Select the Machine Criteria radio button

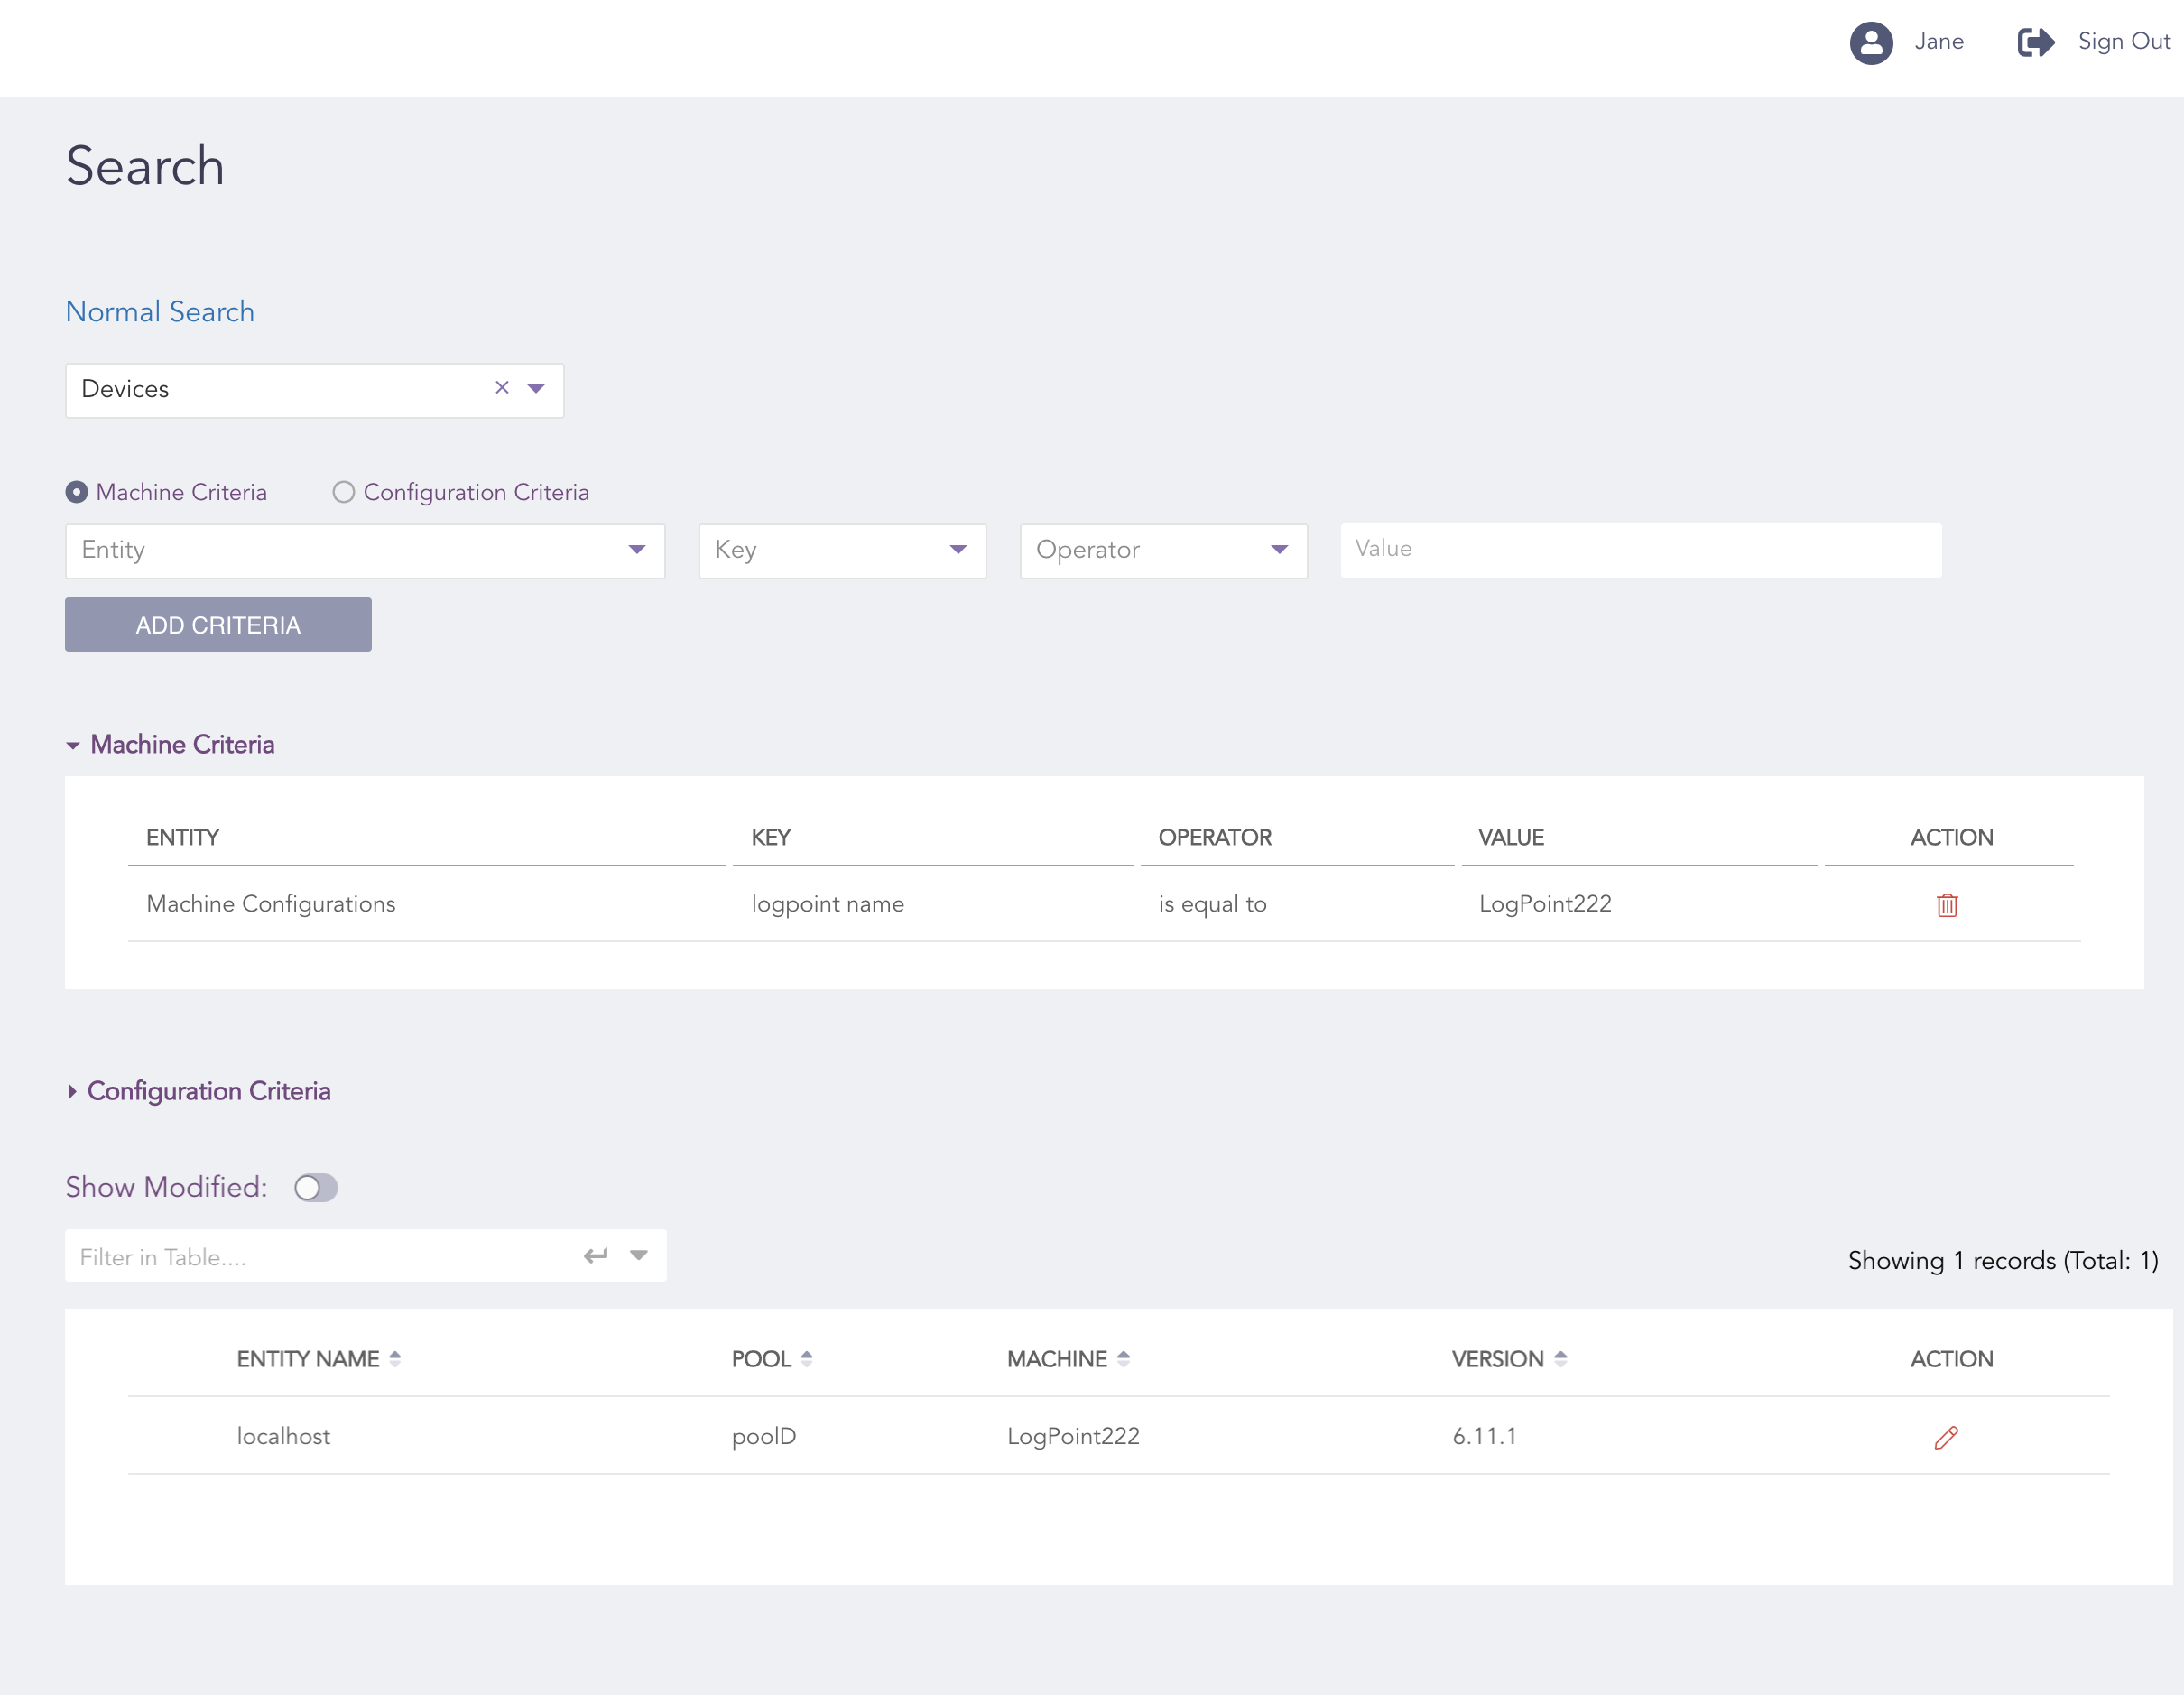(77, 492)
